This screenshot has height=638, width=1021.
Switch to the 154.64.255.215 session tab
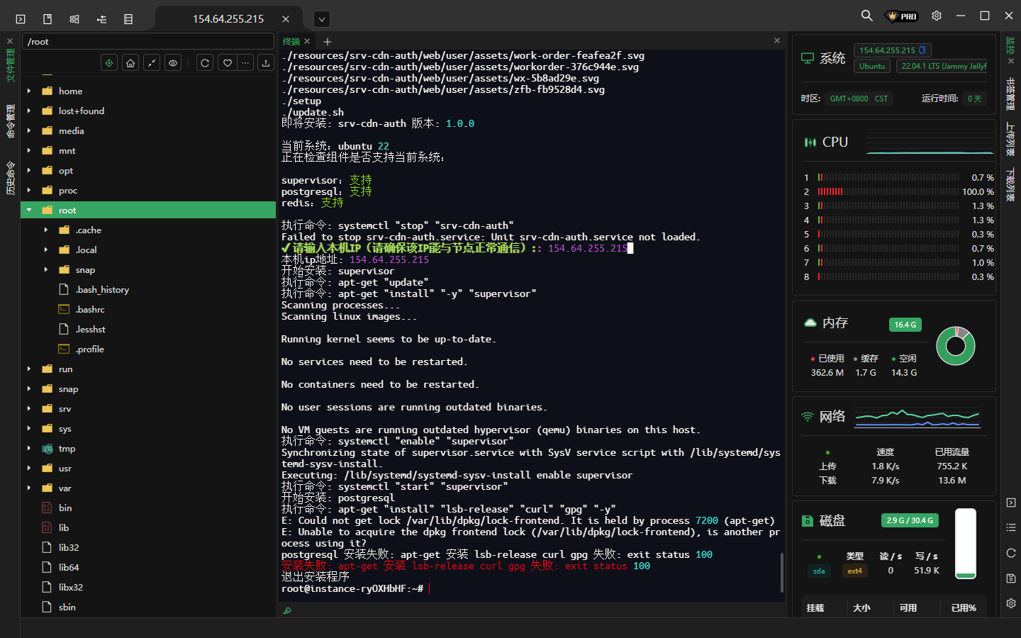click(228, 19)
